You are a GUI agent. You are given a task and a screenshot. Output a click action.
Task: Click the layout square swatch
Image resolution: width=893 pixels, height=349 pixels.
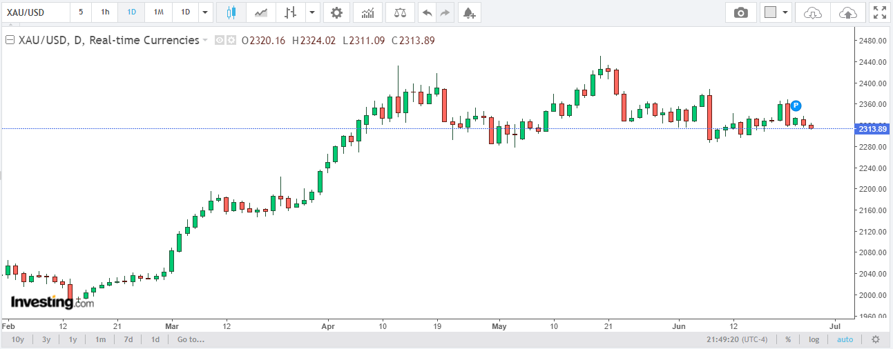click(x=771, y=12)
